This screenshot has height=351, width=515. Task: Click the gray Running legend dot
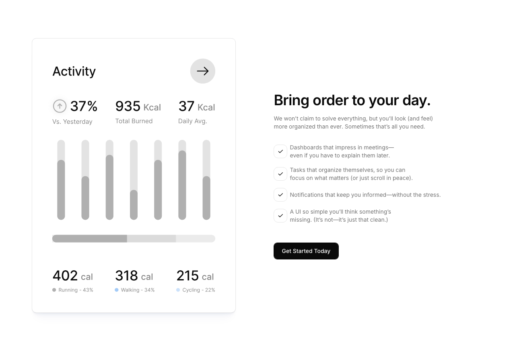click(54, 290)
